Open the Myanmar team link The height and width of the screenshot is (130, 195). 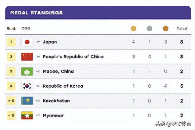pos(53,116)
